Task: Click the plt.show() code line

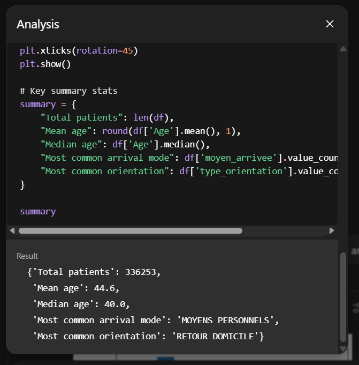Action: [x=45, y=64]
